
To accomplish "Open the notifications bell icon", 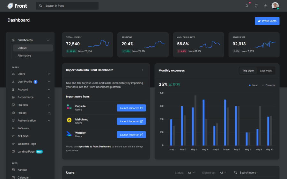I will click(x=247, y=6).
